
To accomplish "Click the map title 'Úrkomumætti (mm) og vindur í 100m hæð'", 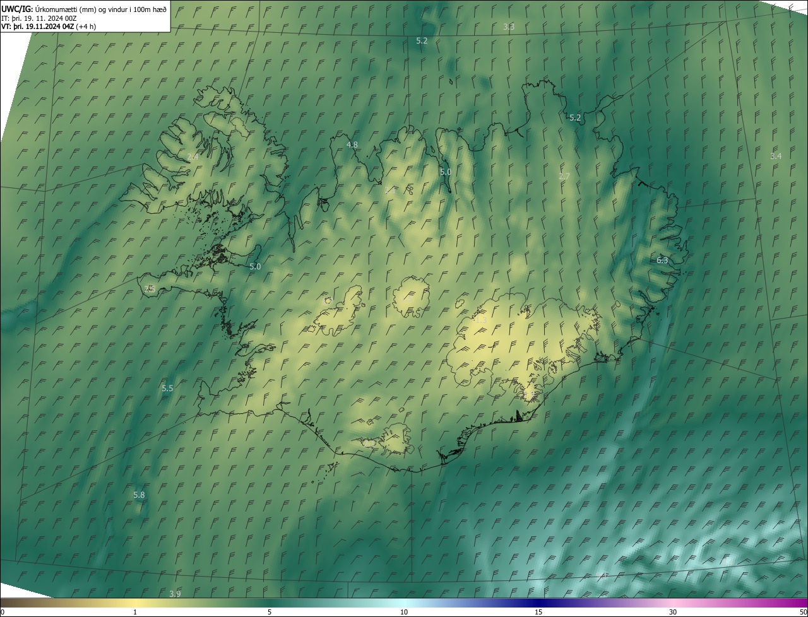I will (x=101, y=9).
